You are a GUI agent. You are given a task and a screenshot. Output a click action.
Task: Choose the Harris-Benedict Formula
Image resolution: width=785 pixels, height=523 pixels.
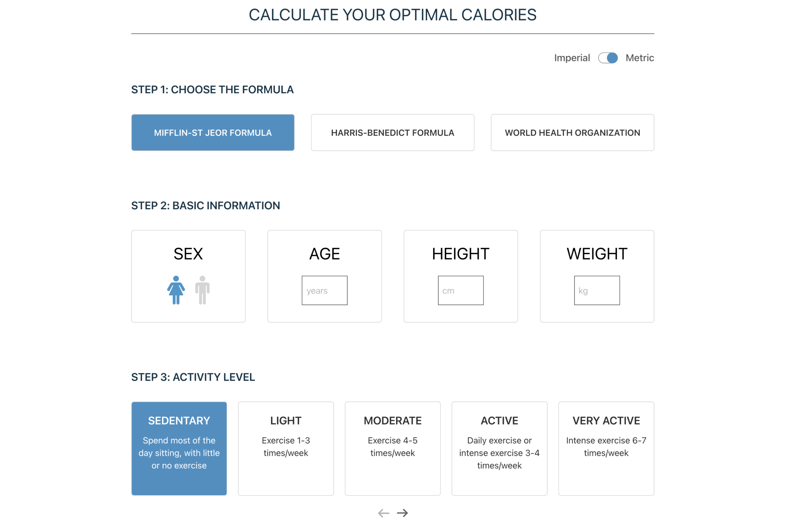pos(392,133)
